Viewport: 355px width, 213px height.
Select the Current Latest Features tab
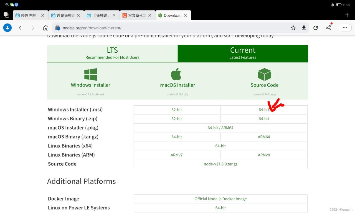tap(243, 53)
